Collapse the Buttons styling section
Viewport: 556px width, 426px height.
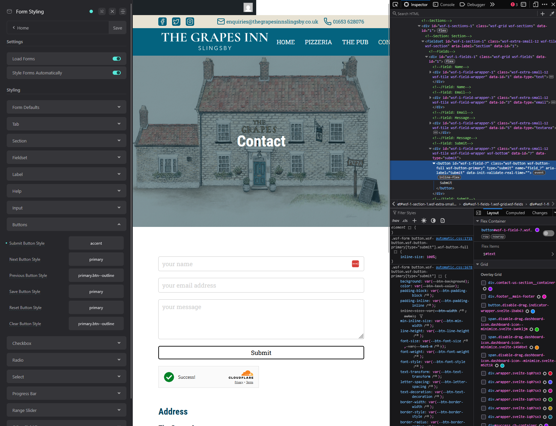click(66, 225)
